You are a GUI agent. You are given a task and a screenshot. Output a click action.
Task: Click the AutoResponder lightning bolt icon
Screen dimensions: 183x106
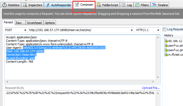(x=48, y=5)
